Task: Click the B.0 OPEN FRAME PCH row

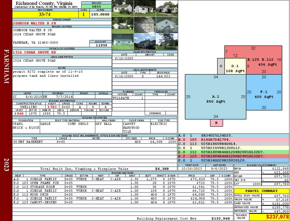Action: (x=123, y=183)
